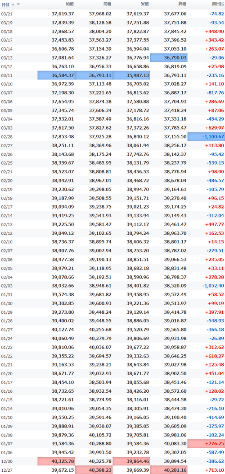The height and width of the screenshot is (474, 225).
Task: Select the 01/22 change +618.27
Action: (x=215, y=356)
